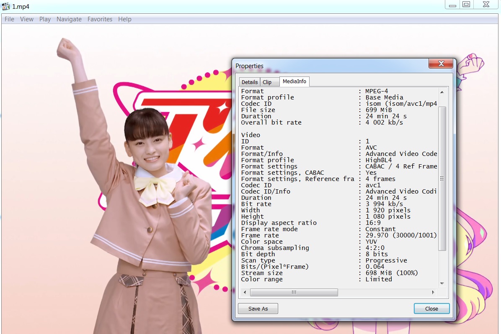Screen dimensions: 501x334
Task: Click the '29.970 (30000/1001)' value
Action: (401, 235)
